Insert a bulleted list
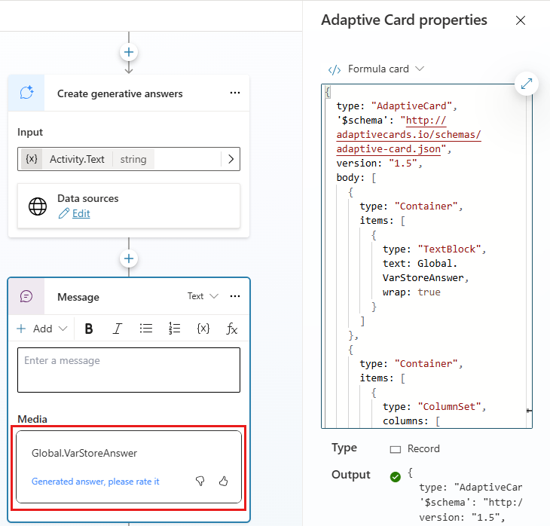The height and width of the screenshot is (526, 550). pos(146,329)
